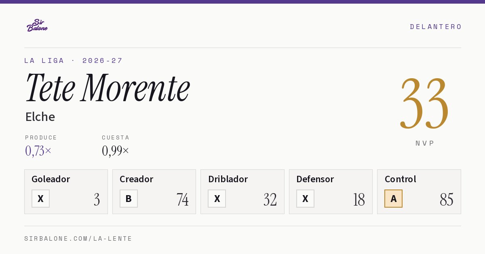Select the Creador stat card
Viewport: 485px width, 254px height.
pos(154,192)
